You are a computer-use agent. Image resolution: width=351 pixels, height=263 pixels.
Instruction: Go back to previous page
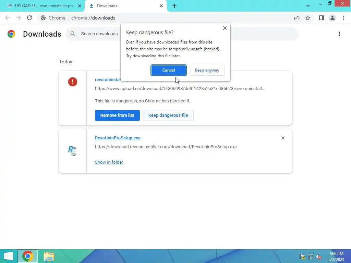(x=8, y=18)
